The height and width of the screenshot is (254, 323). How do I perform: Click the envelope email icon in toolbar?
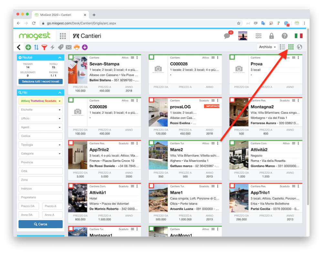[x=68, y=47]
